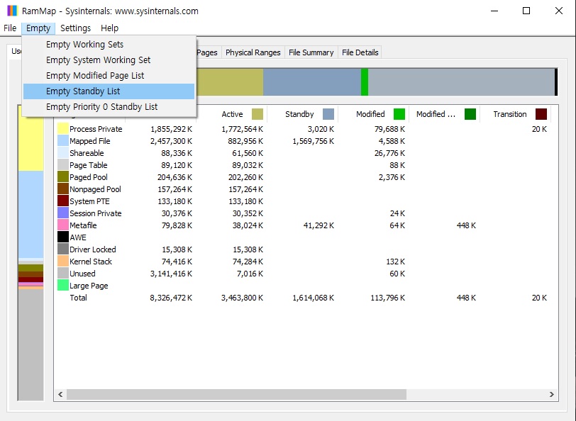Click the Mapped File blue swatch
Screen dimensions: 576x421
point(63,141)
